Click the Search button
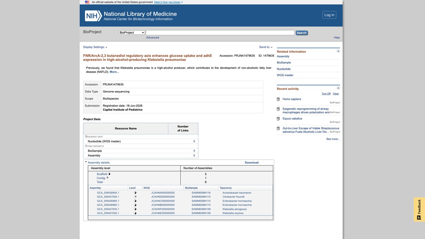This screenshot has height=239, width=425. (301, 33)
